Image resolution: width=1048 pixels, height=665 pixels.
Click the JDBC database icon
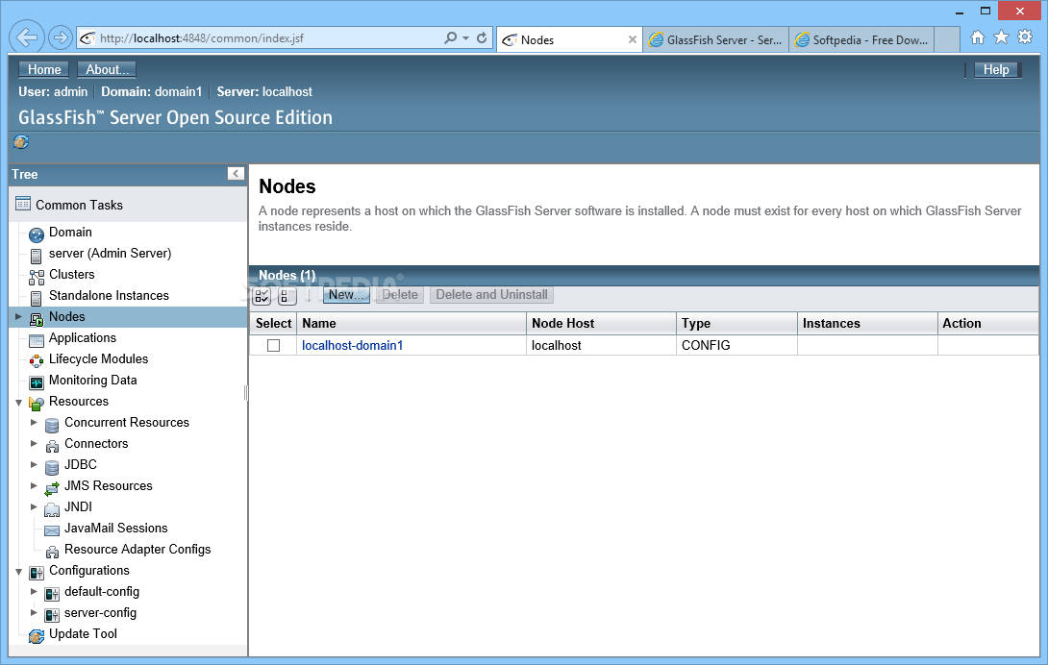click(52, 467)
